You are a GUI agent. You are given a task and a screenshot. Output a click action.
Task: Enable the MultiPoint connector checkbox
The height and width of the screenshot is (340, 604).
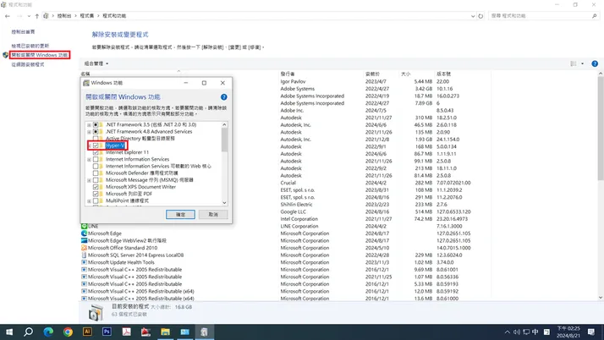pyautogui.click(x=96, y=201)
